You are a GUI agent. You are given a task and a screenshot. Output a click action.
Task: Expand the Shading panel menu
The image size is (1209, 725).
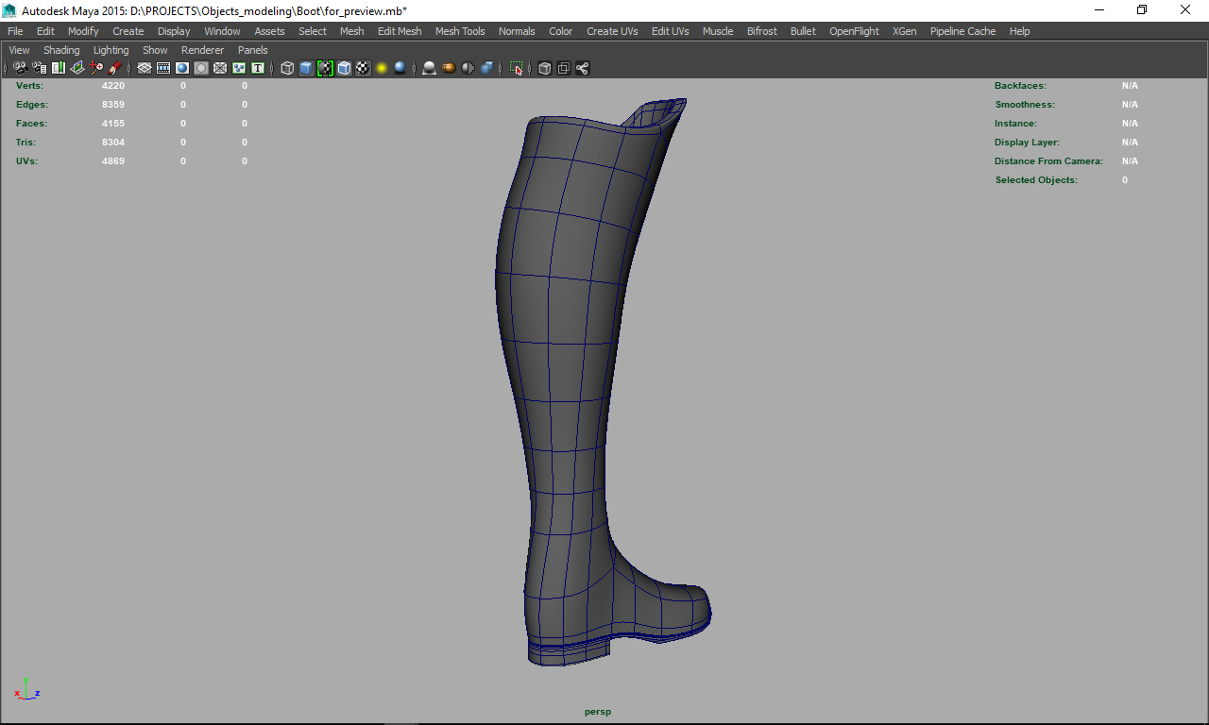pyautogui.click(x=61, y=50)
